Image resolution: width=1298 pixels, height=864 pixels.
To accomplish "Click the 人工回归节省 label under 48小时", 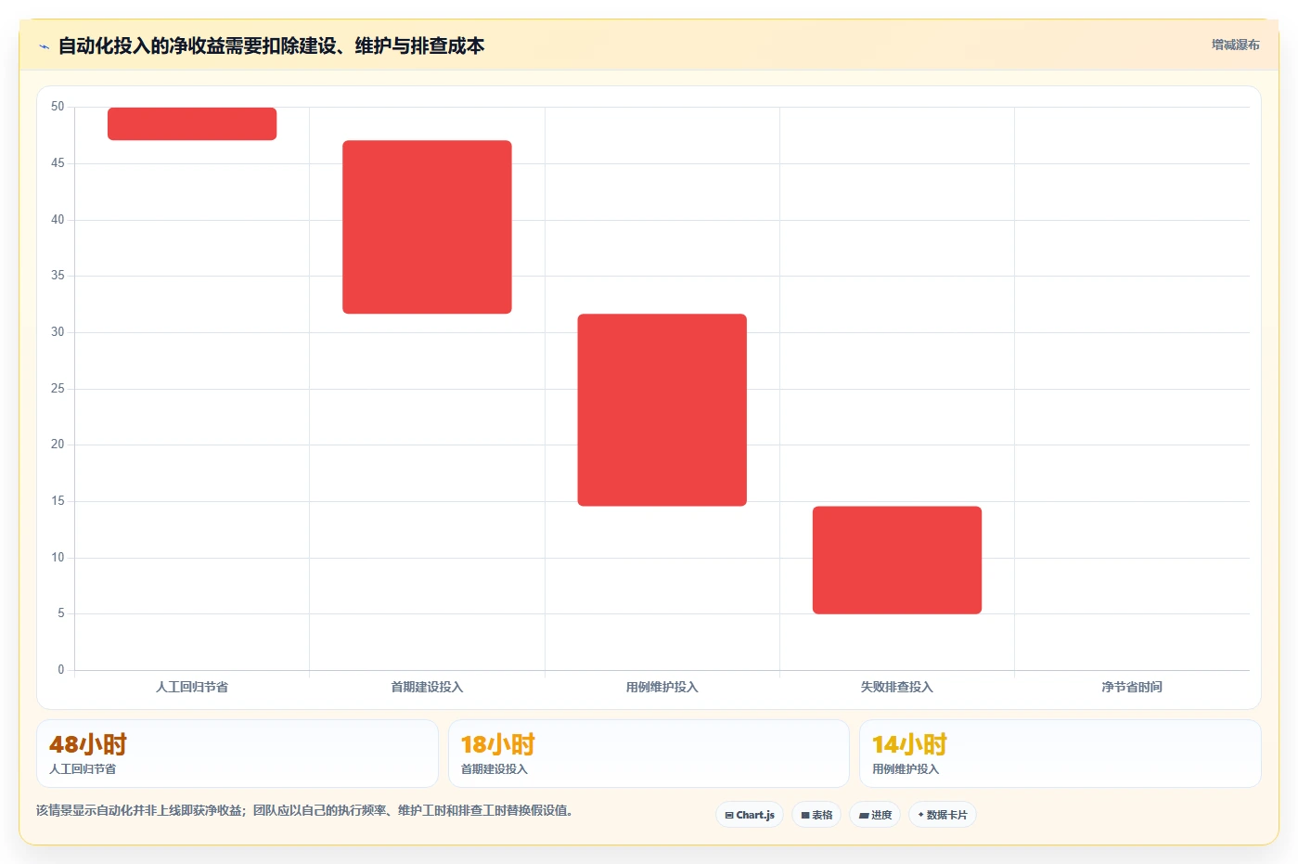I will 83,768.
